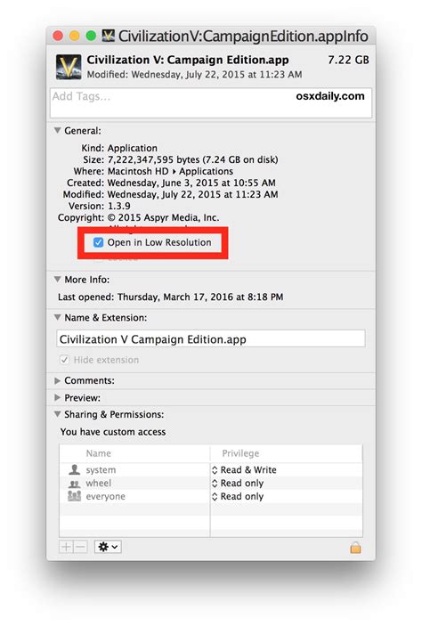Click 'Where: Macintosh HD ‣ Applications' text
The width and height of the screenshot is (422, 627).
[x=153, y=171]
